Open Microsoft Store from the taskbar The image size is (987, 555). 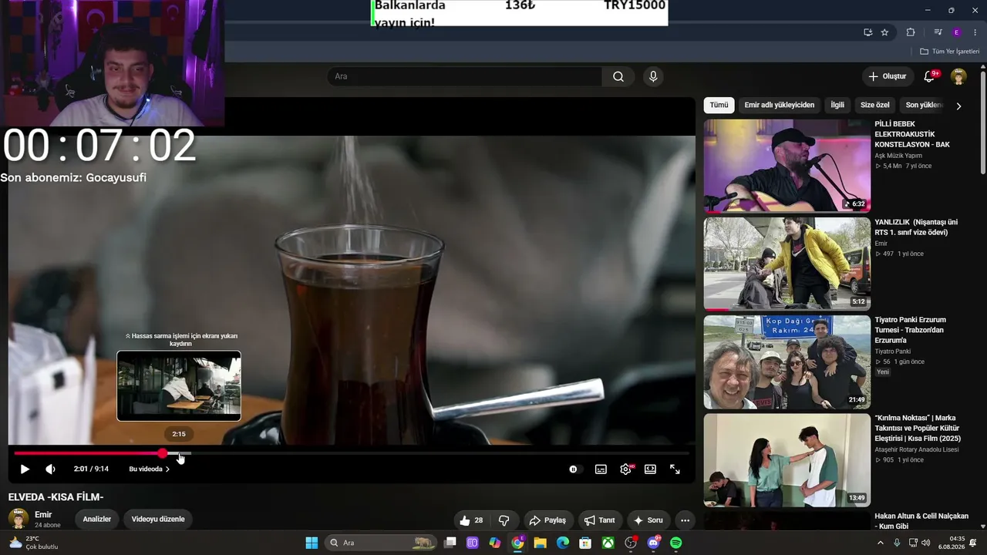point(585,543)
